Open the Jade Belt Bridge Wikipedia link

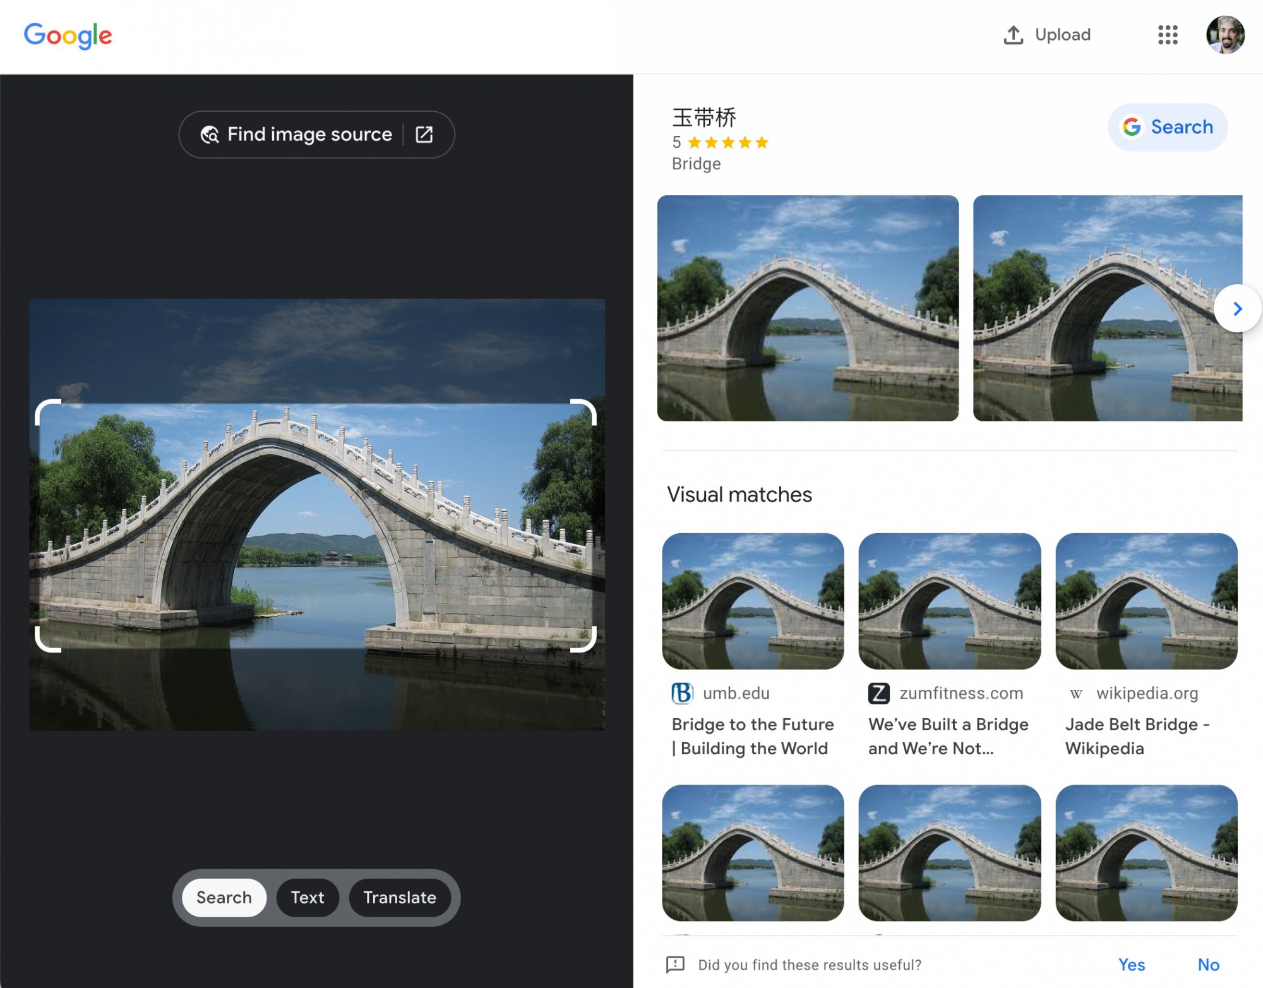tap(1137, 737)
